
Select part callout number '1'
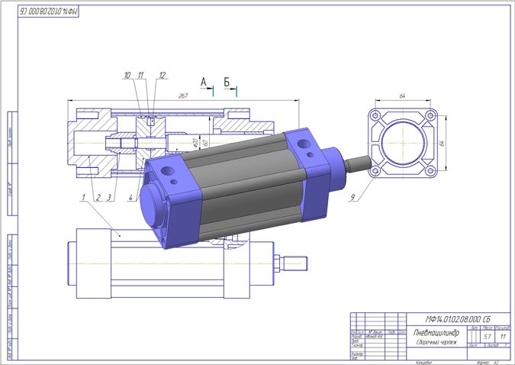[83, 197]
